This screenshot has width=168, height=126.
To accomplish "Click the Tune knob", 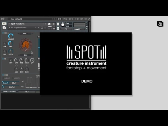I will click(x=63, y=24).
